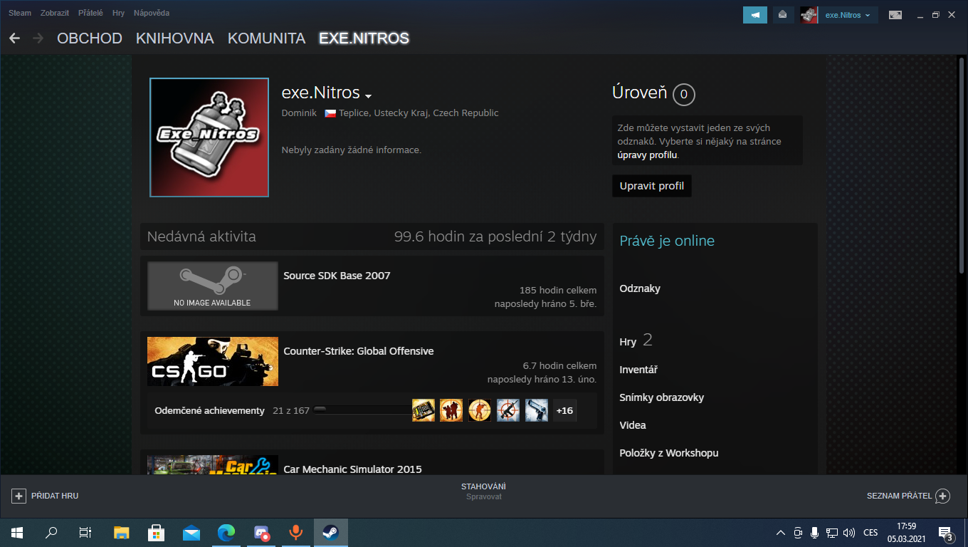Open the Hry menu
The height and width of the screenshot is (547, 968).
(118, 13)
